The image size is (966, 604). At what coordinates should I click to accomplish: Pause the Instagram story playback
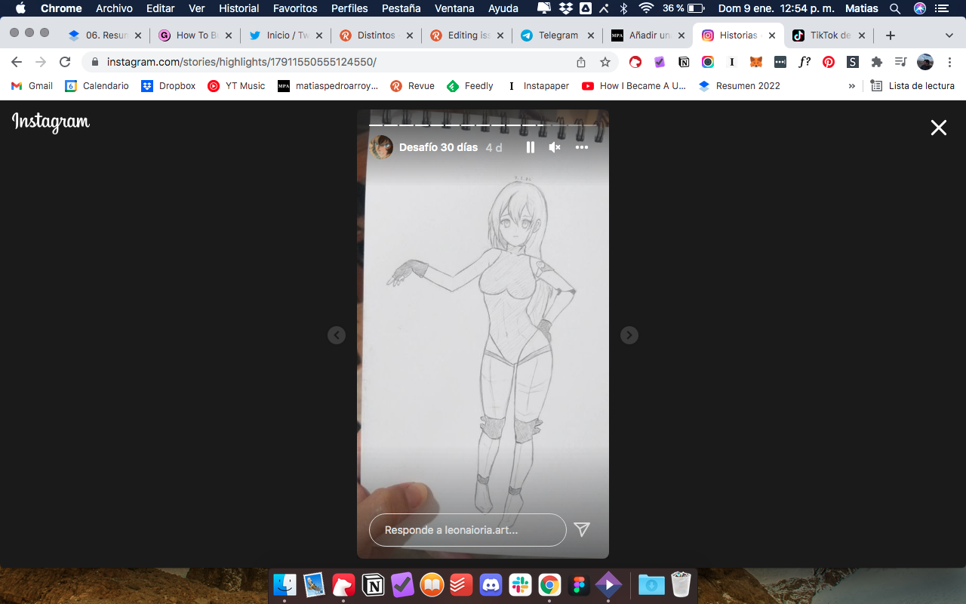pos(531,147)
